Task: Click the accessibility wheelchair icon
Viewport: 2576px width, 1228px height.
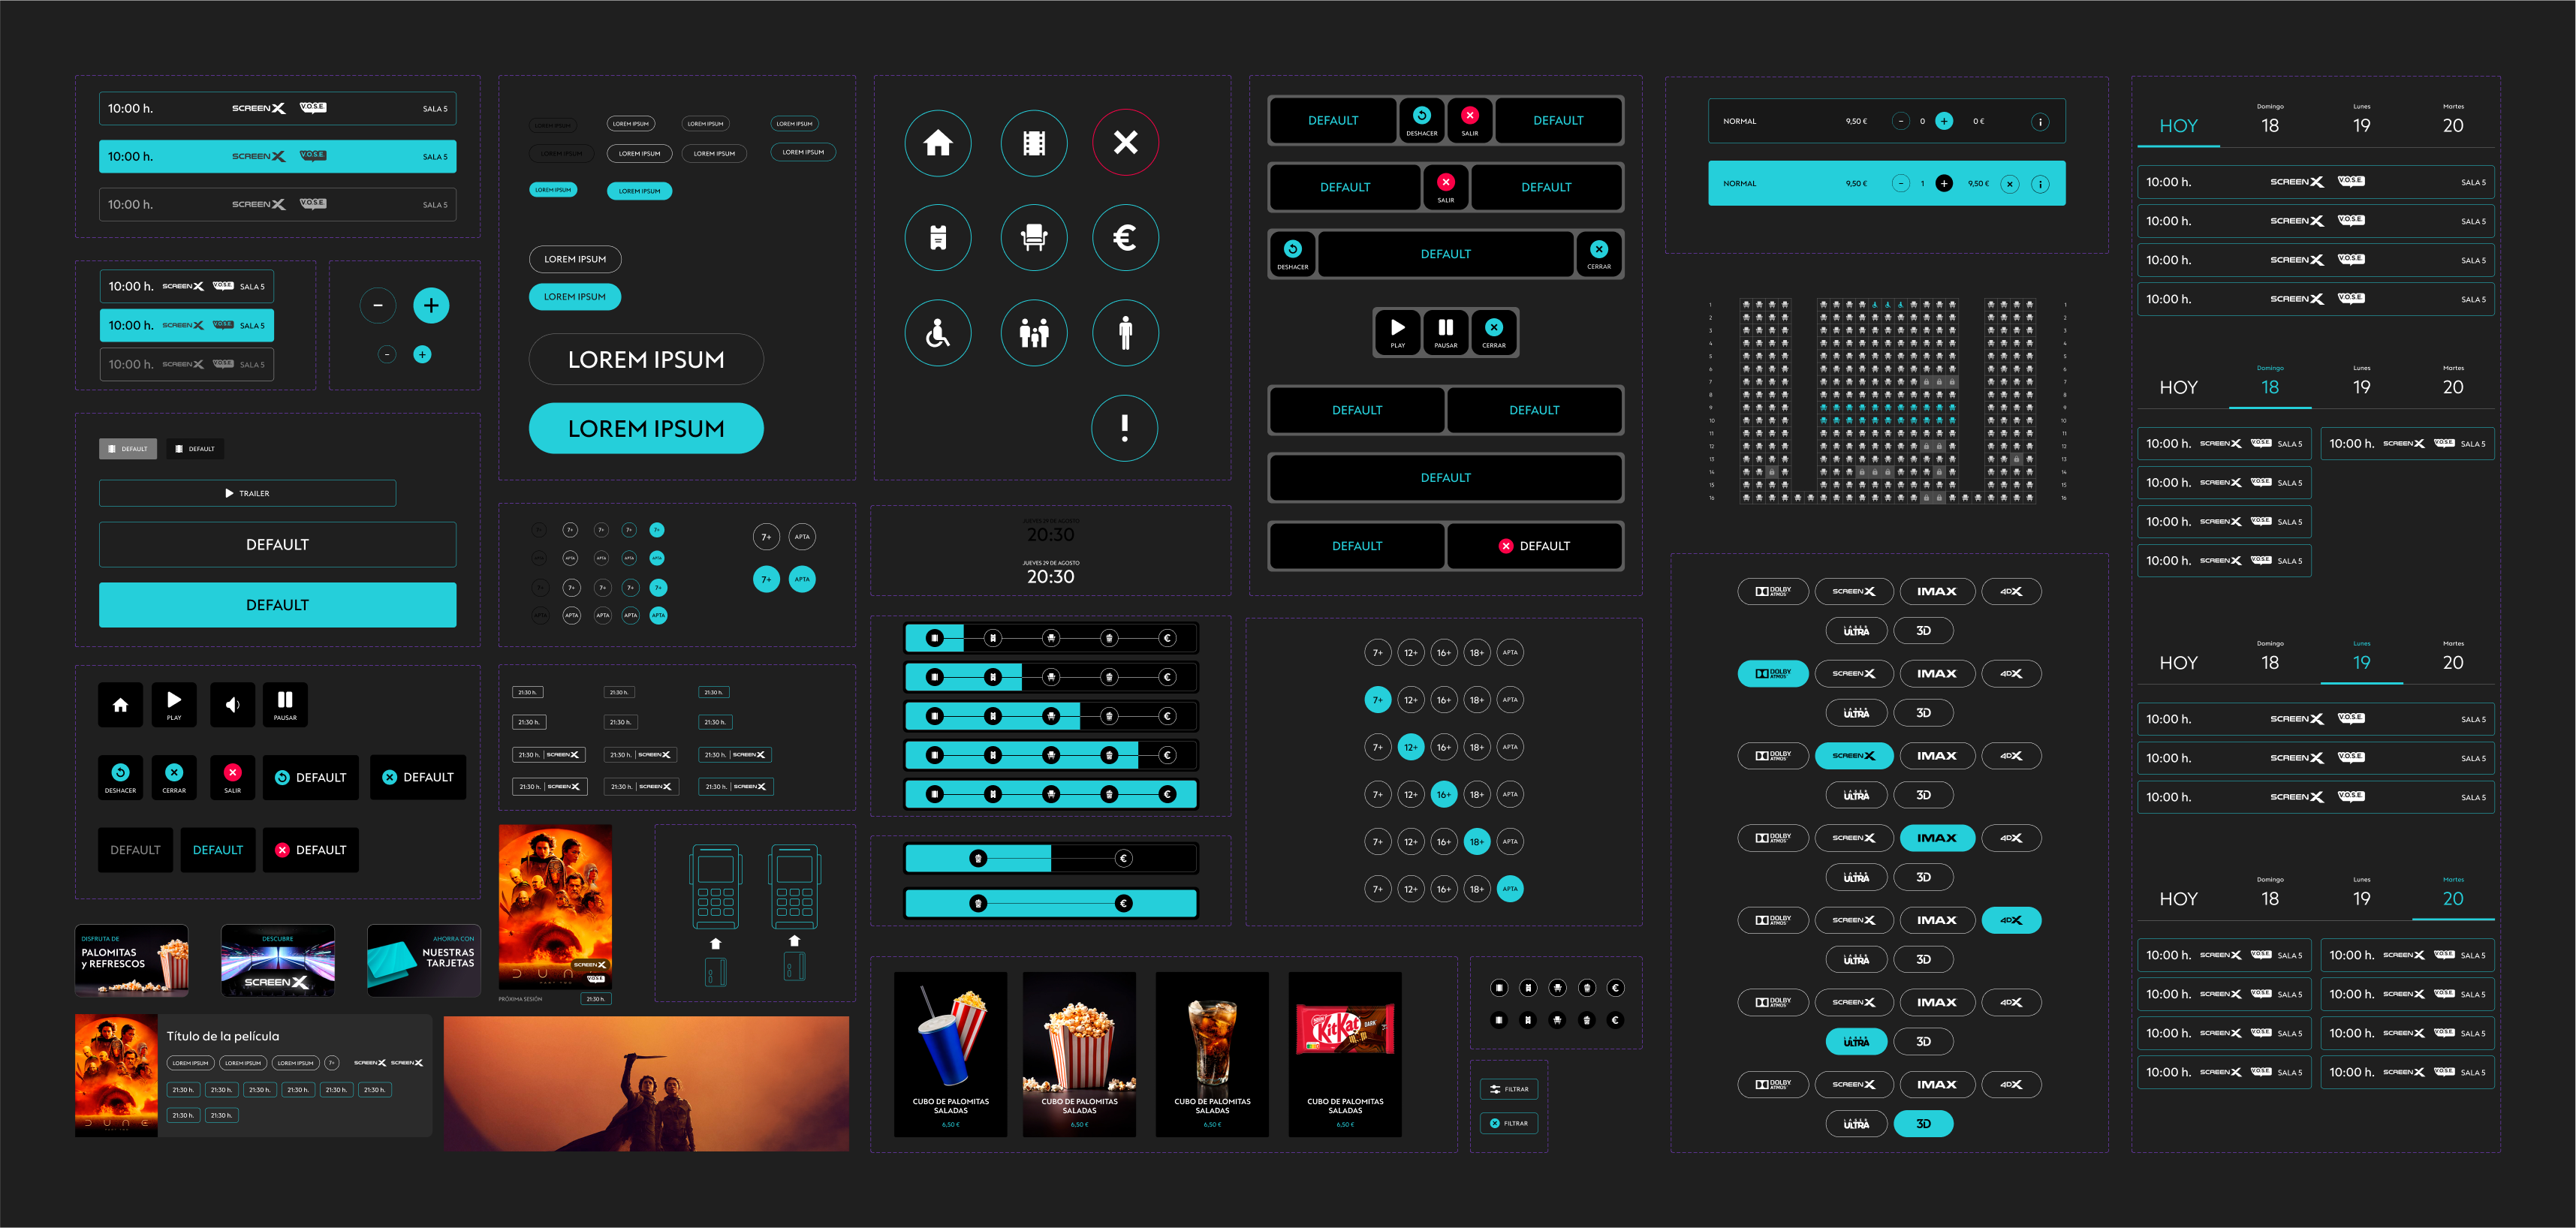Action: [936, 330]
